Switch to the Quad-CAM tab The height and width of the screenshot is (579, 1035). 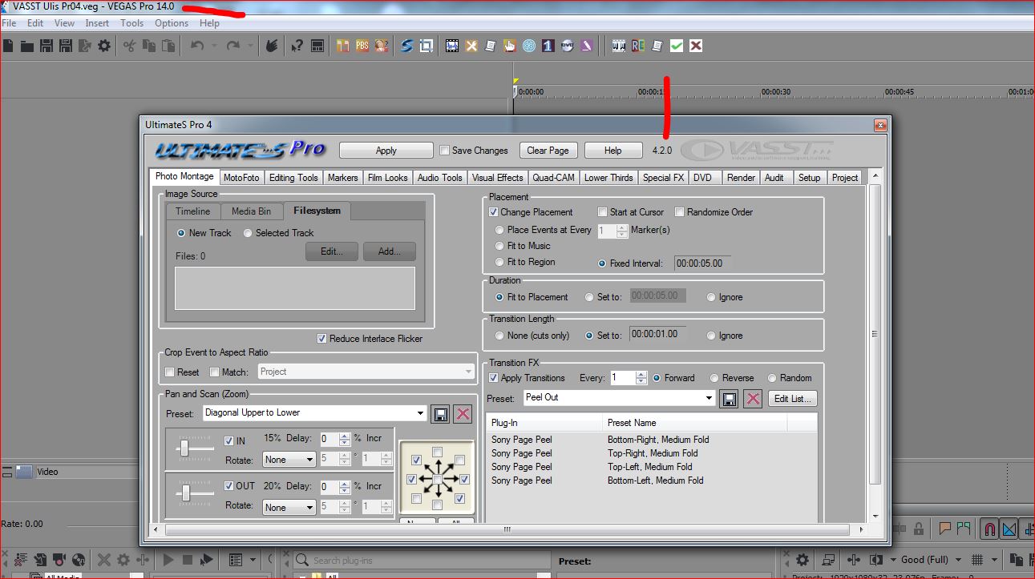(x=554, y=178)
